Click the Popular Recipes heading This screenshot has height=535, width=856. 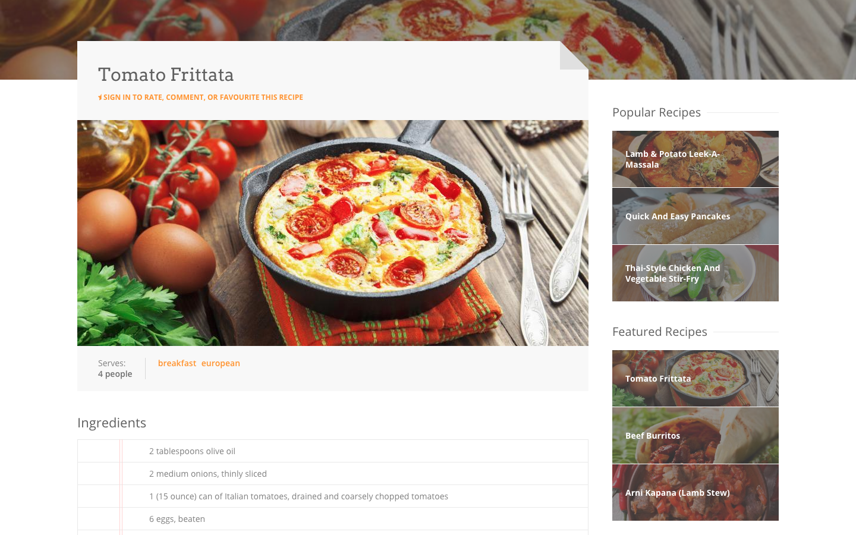point(656,112)
